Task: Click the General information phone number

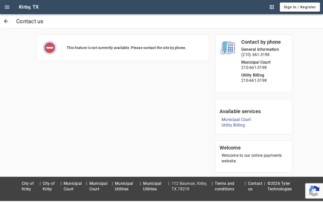Action: (x=255, y=55)
